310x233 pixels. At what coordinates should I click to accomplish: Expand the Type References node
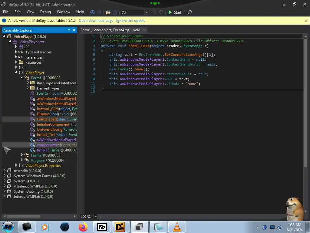[16, 52]
